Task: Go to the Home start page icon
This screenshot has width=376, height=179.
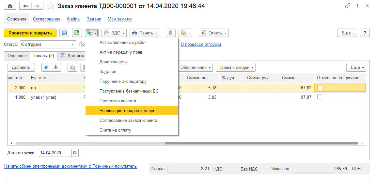Action: (10, 6)
